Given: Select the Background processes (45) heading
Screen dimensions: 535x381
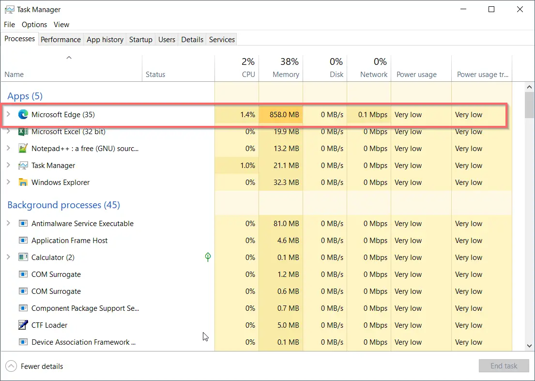Looking at the screenshot, I should click(x=64, y=205).
